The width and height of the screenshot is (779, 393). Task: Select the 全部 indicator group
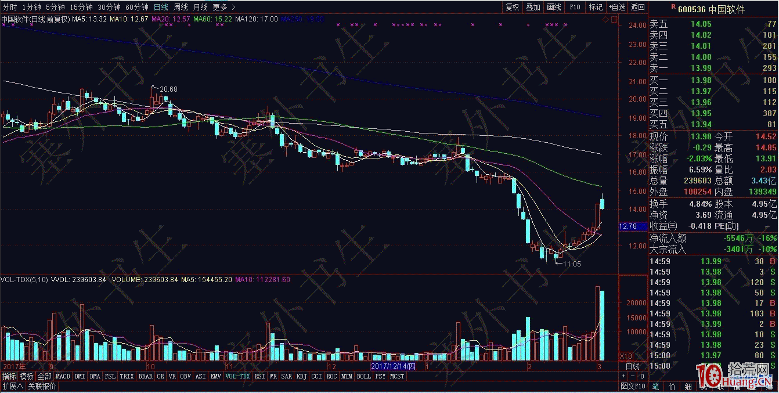point(44,376)
